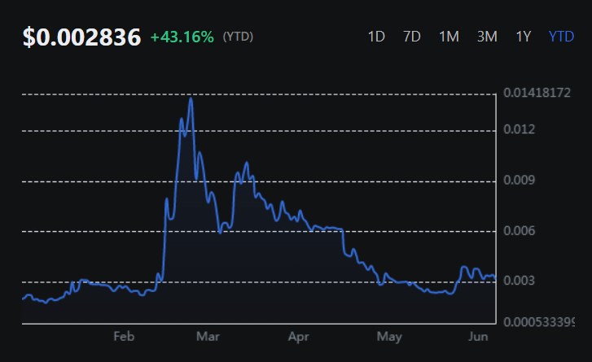Click the second price peak in mid-March
The height and width of the screenshot is (362, 592).
tap(246, 164)
